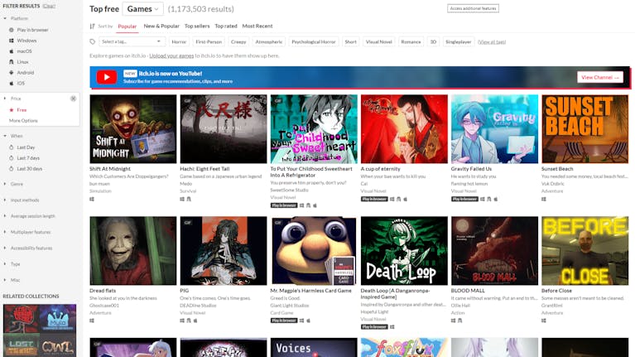This screenshot has width=635, height=357.
Task: Open the Death Loop game title link
Action: coord(395,294)
